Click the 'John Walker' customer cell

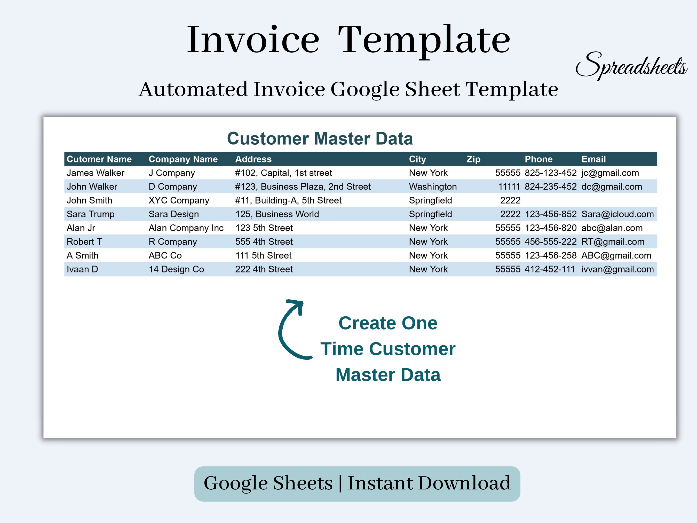coord(92,187)
